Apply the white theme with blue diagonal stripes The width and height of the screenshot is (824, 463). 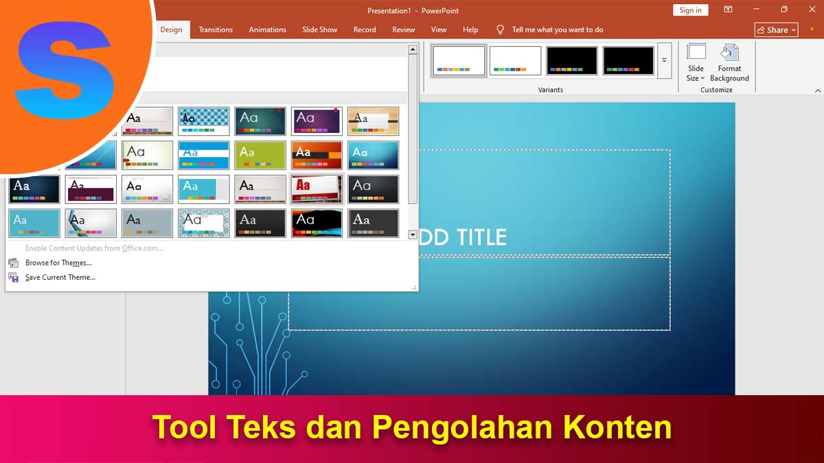click(91, 224)
